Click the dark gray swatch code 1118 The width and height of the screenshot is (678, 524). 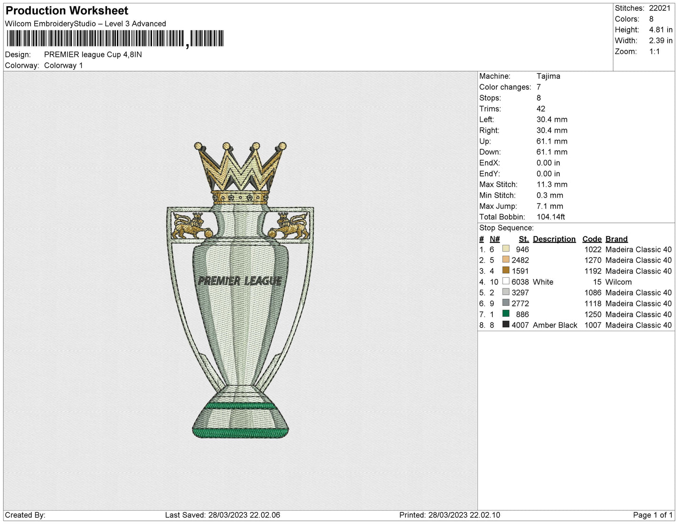click(506, 303)
